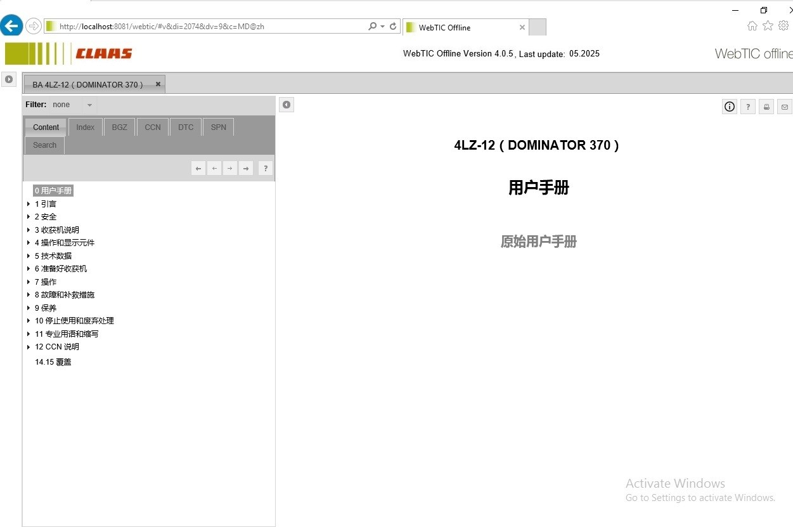This screenshot has height=527, width=793.
Task: Click the 原始用户手册 subtitle text
Action: 539,242
